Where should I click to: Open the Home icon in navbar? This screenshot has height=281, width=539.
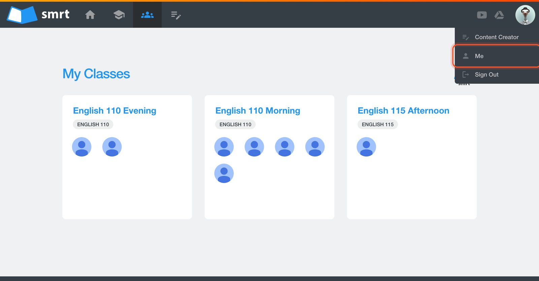[90, 15]
